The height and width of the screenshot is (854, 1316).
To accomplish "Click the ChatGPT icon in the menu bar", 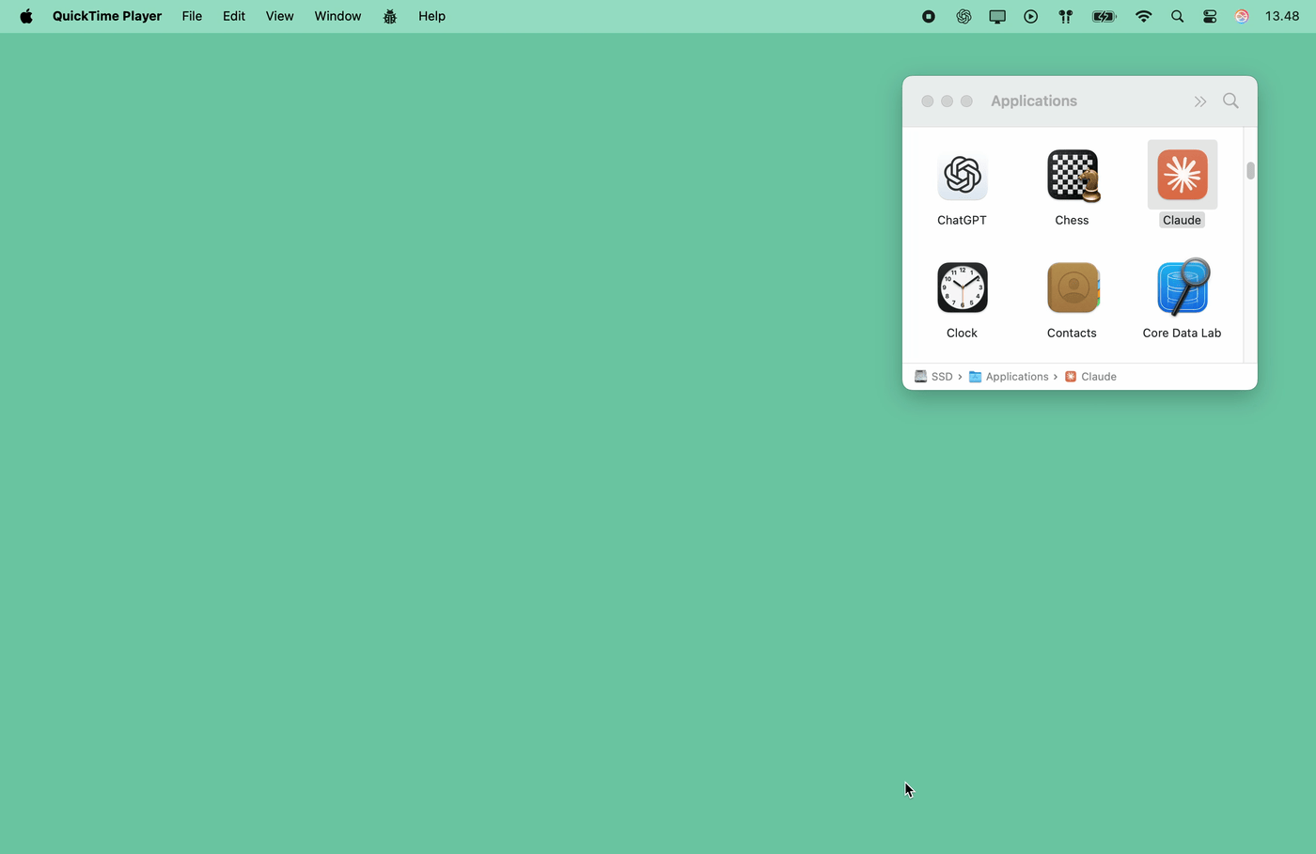I will pyautogui.click(x=963, y=16).
